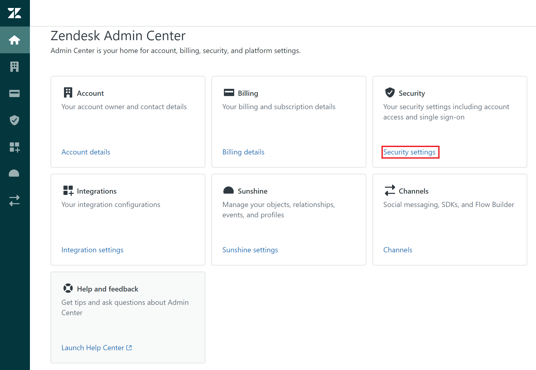Click the Channels link in the Channels card
Image resolution: width=536 pixels, height=370 pixels.
click(397, 250)
